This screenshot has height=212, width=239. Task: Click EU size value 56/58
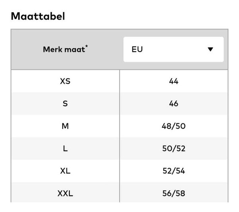tap(174, 194)
